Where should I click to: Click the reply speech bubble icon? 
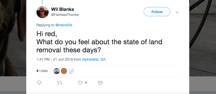[39, 83]
